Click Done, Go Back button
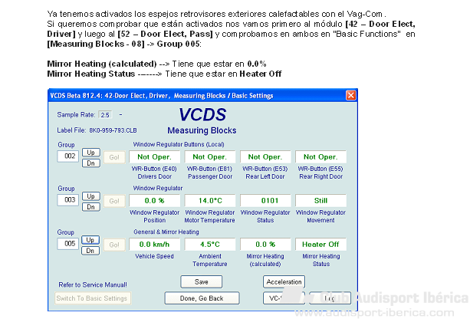The image size is (470, 319). (202, 298)
